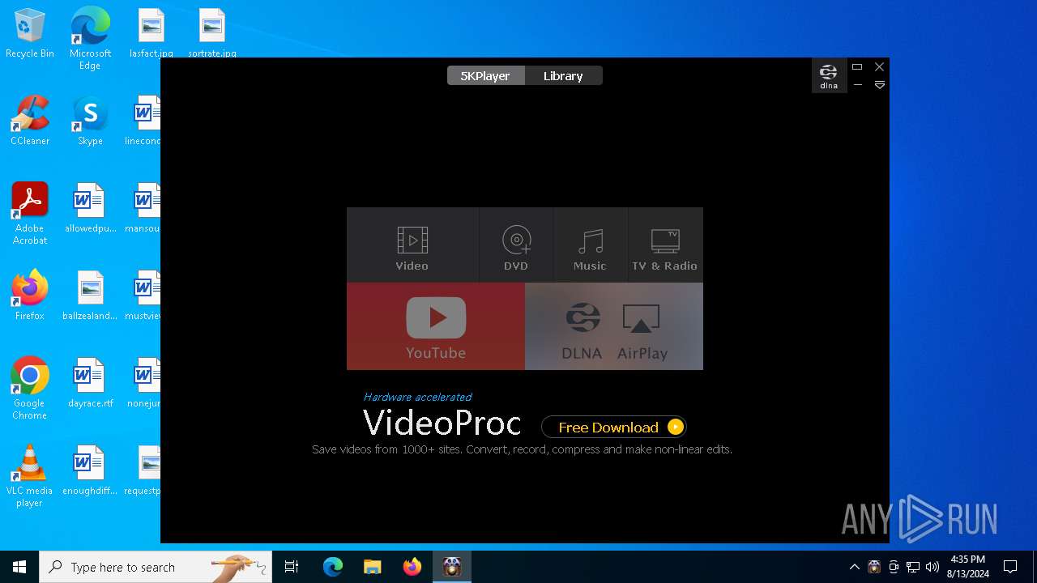Screen dimensions: 1037x583
Task: Minimize the 5KPlayer window
Action: pyautogui.click(x=857, y=85)
